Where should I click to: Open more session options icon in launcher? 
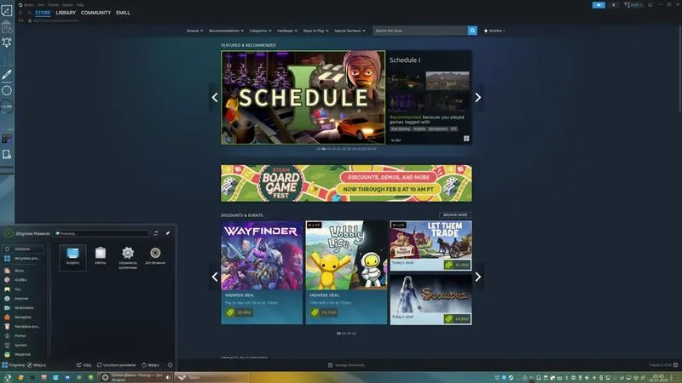170,365
